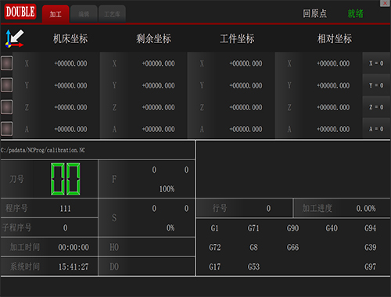Screen dimensions: 391x297
Task: Click the X = 0 button
Action: click(x=376, y=63)
